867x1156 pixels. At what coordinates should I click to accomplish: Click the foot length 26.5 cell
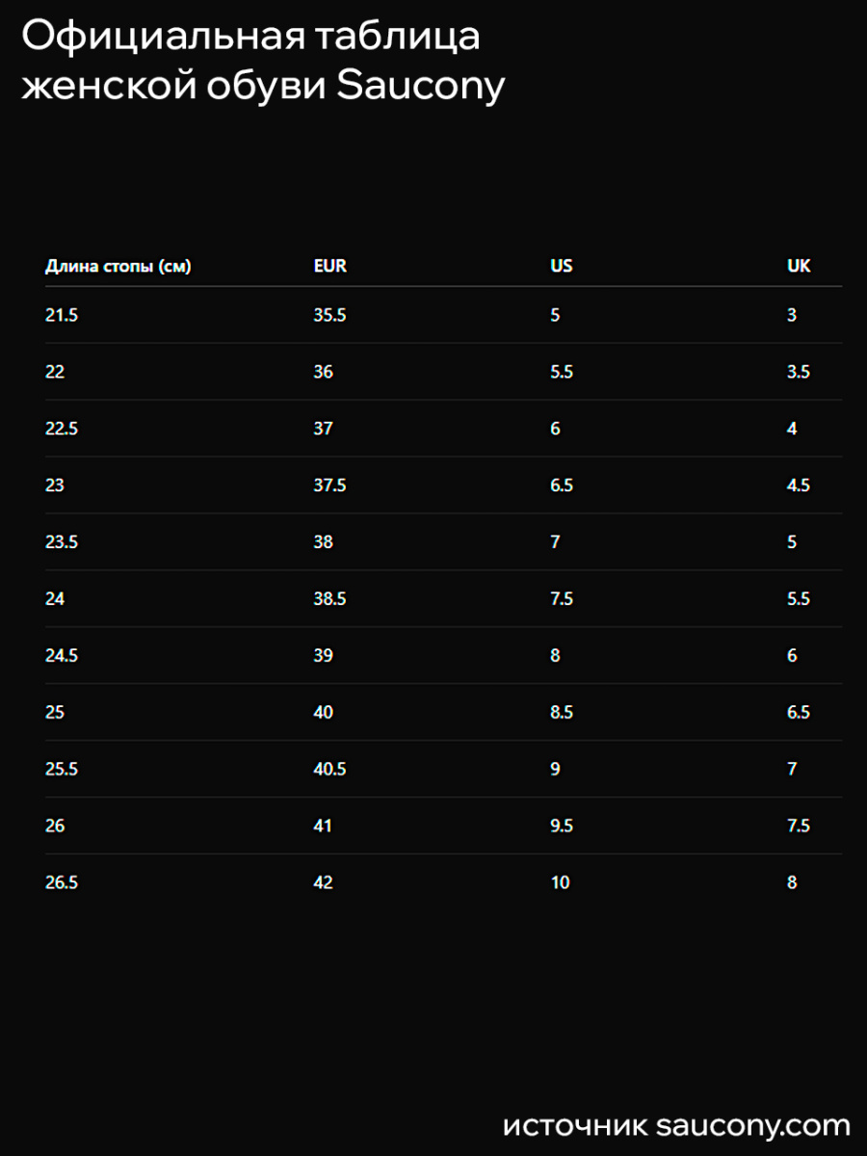61,882
